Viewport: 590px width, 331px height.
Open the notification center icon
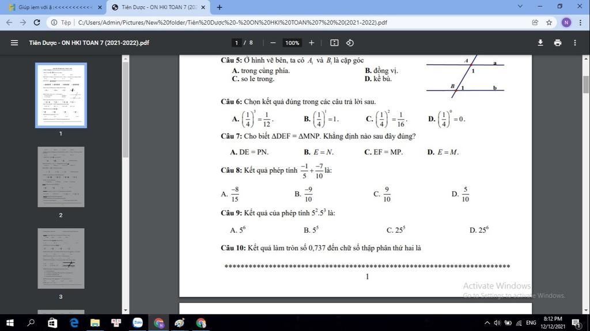pos(576,323)
